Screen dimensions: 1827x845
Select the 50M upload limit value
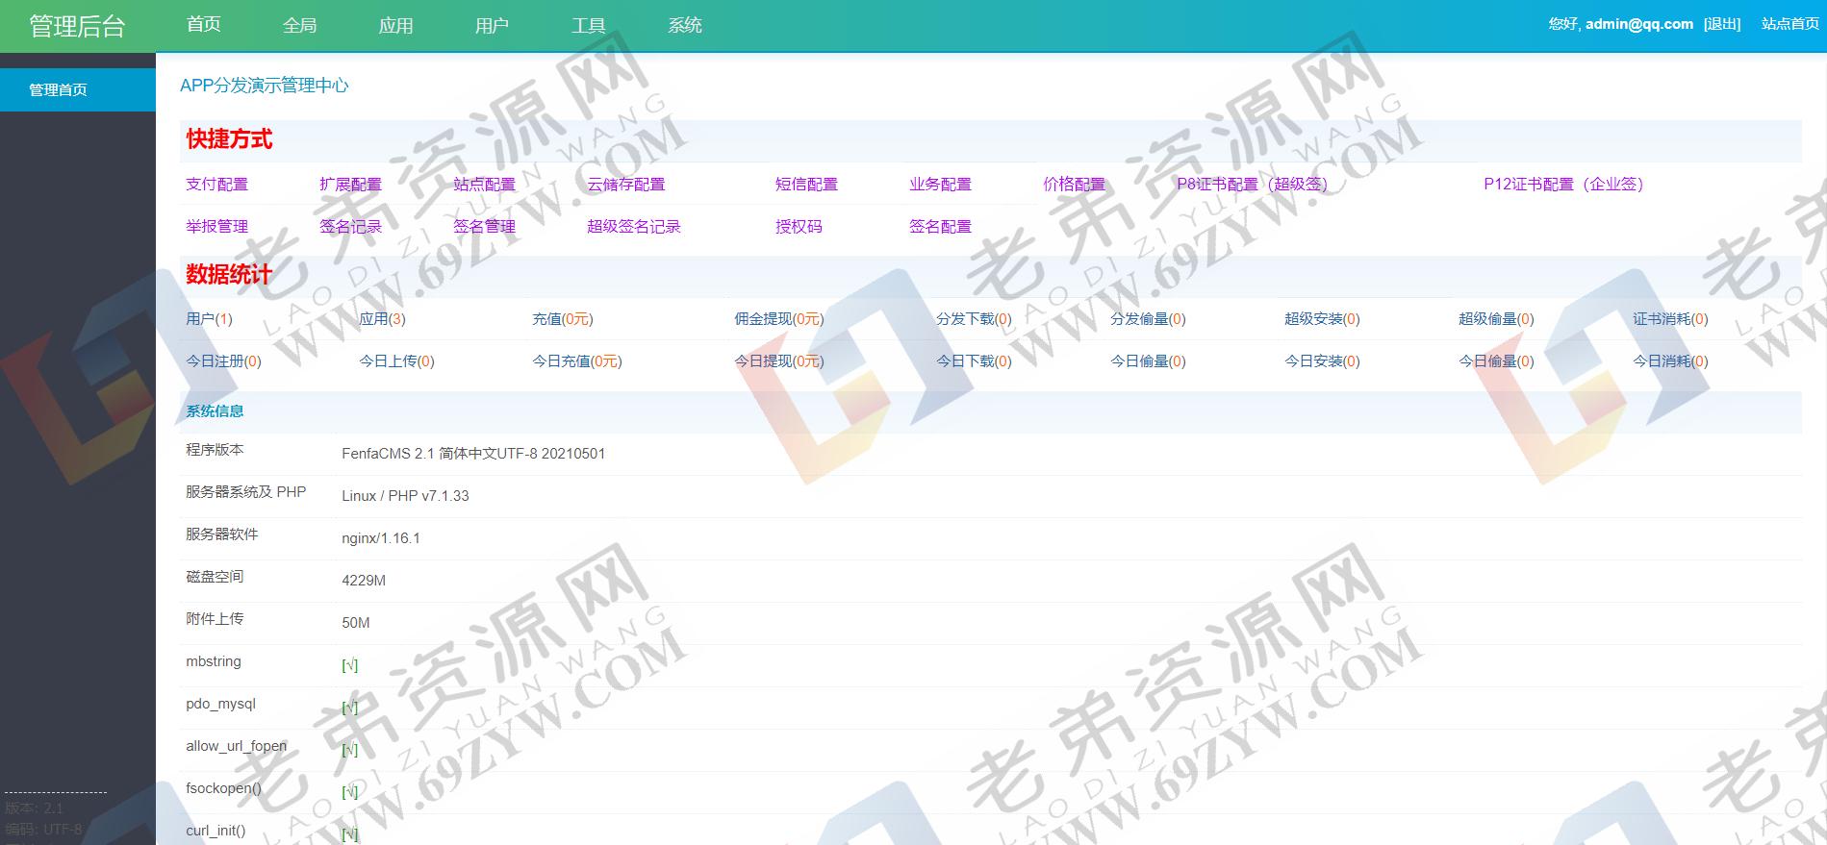coord(356,622)
